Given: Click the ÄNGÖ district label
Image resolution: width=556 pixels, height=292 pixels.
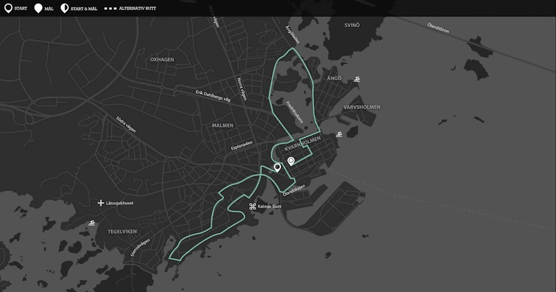Looking at the screenshot, I should (334, 78).
